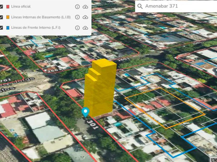Click the red Línea oficial color swatch
Screen dimensions: 217x162
point(8,7)
